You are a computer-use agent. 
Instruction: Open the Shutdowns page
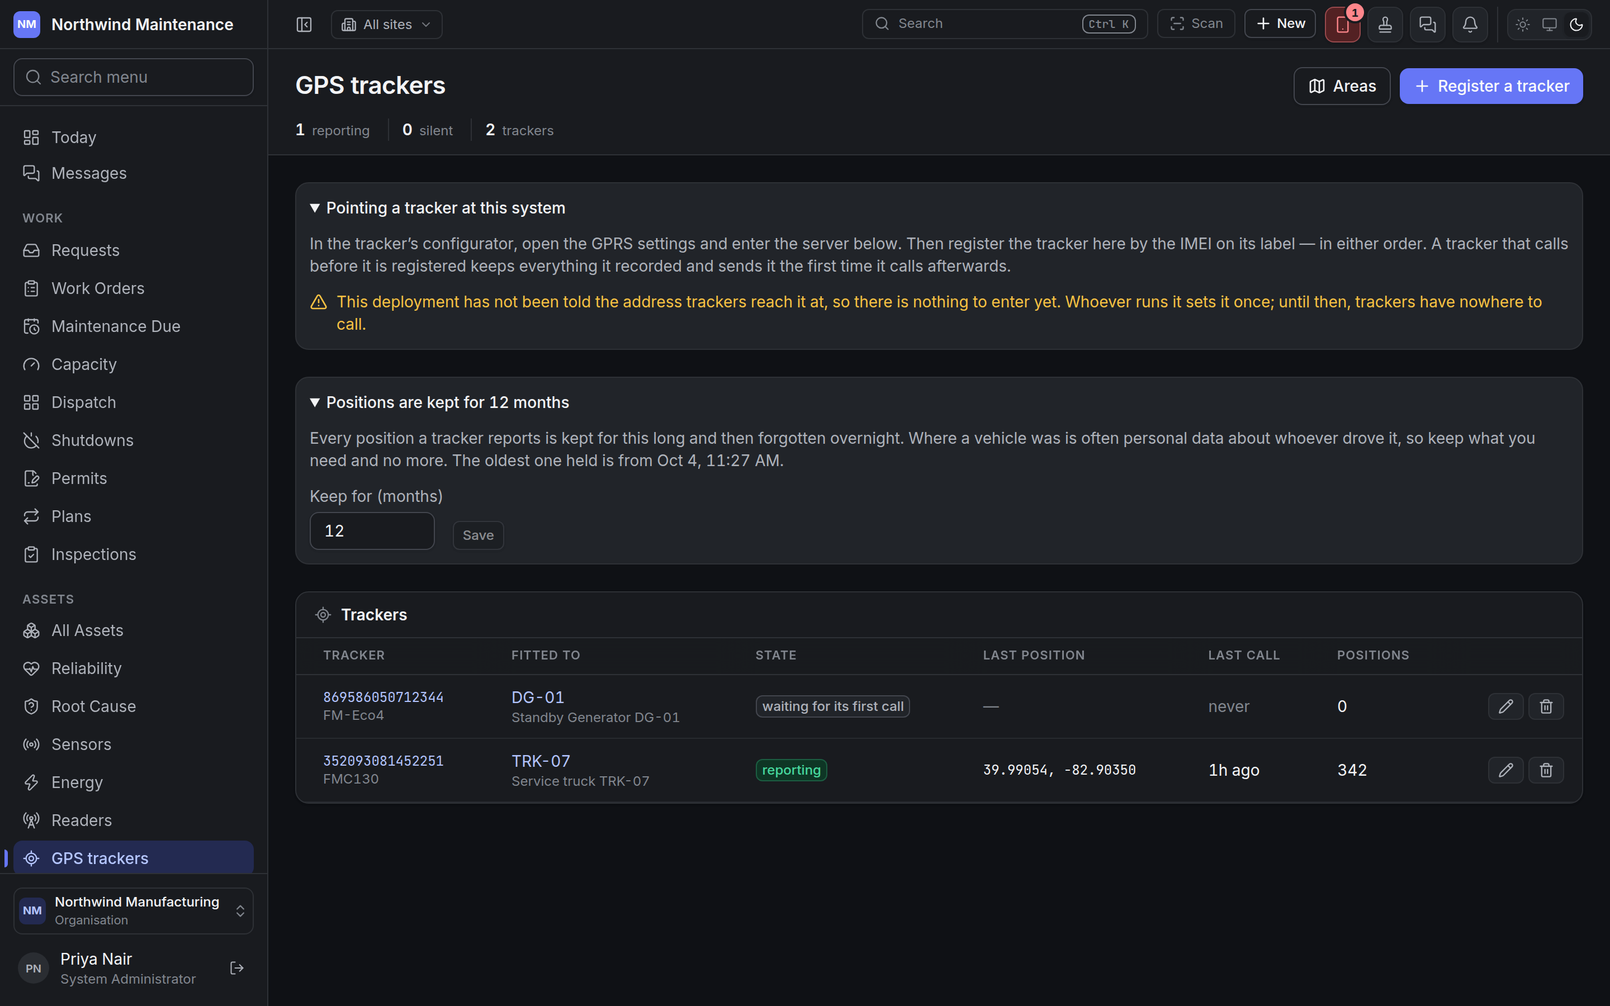coord(133,440)
